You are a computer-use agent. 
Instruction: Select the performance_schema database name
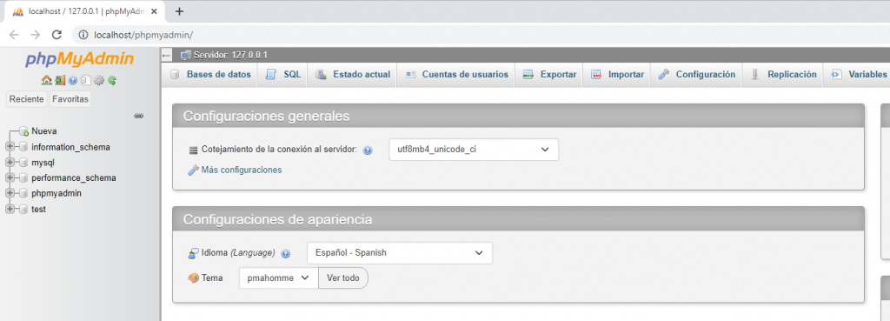pyautogui.click(x=74, y=177)
